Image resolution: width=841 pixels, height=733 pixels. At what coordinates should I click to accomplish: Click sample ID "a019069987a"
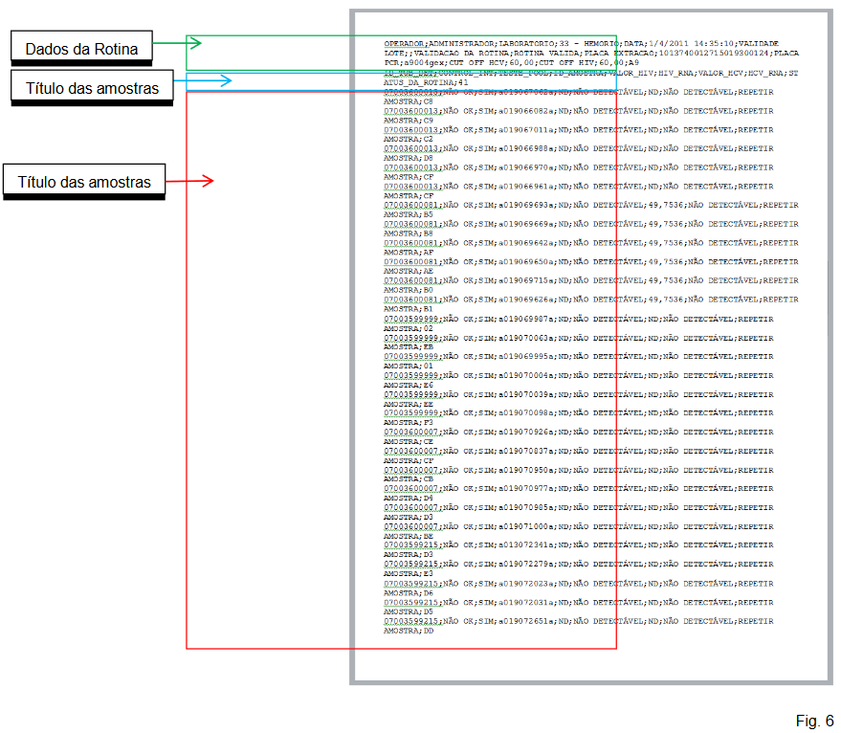(x=526, y=320)
